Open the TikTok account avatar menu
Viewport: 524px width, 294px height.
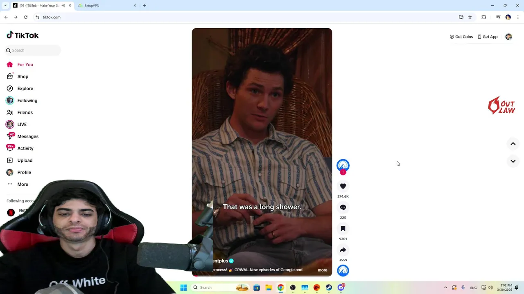(508, 37)
